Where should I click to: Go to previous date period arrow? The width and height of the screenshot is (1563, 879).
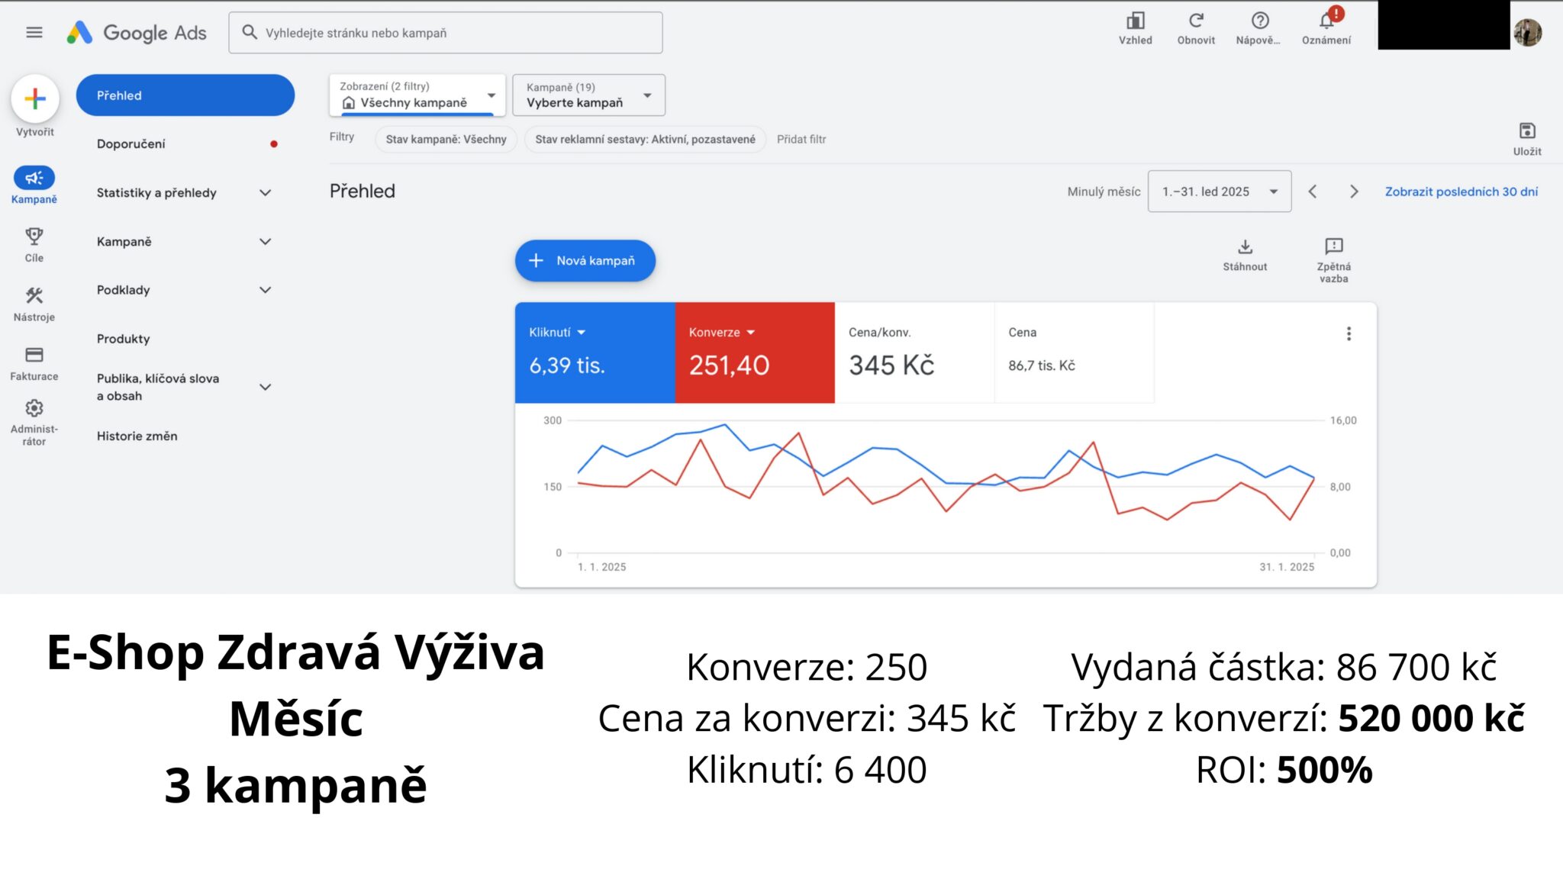[x=1313, y=192]
